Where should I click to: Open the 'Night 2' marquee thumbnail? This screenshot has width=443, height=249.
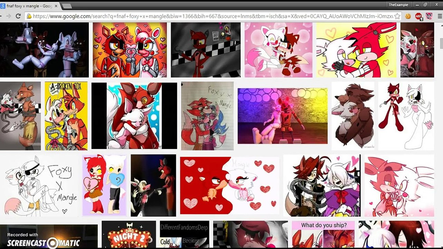click(129, 235)
